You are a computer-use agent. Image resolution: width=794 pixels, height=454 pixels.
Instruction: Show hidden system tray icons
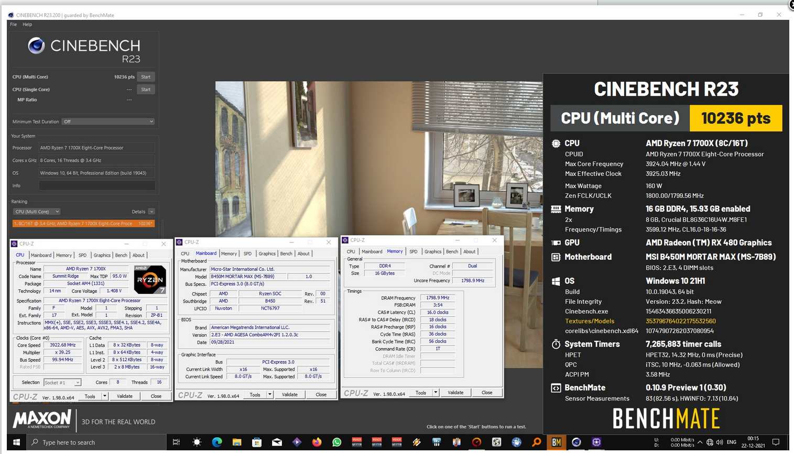pos(700,442)
